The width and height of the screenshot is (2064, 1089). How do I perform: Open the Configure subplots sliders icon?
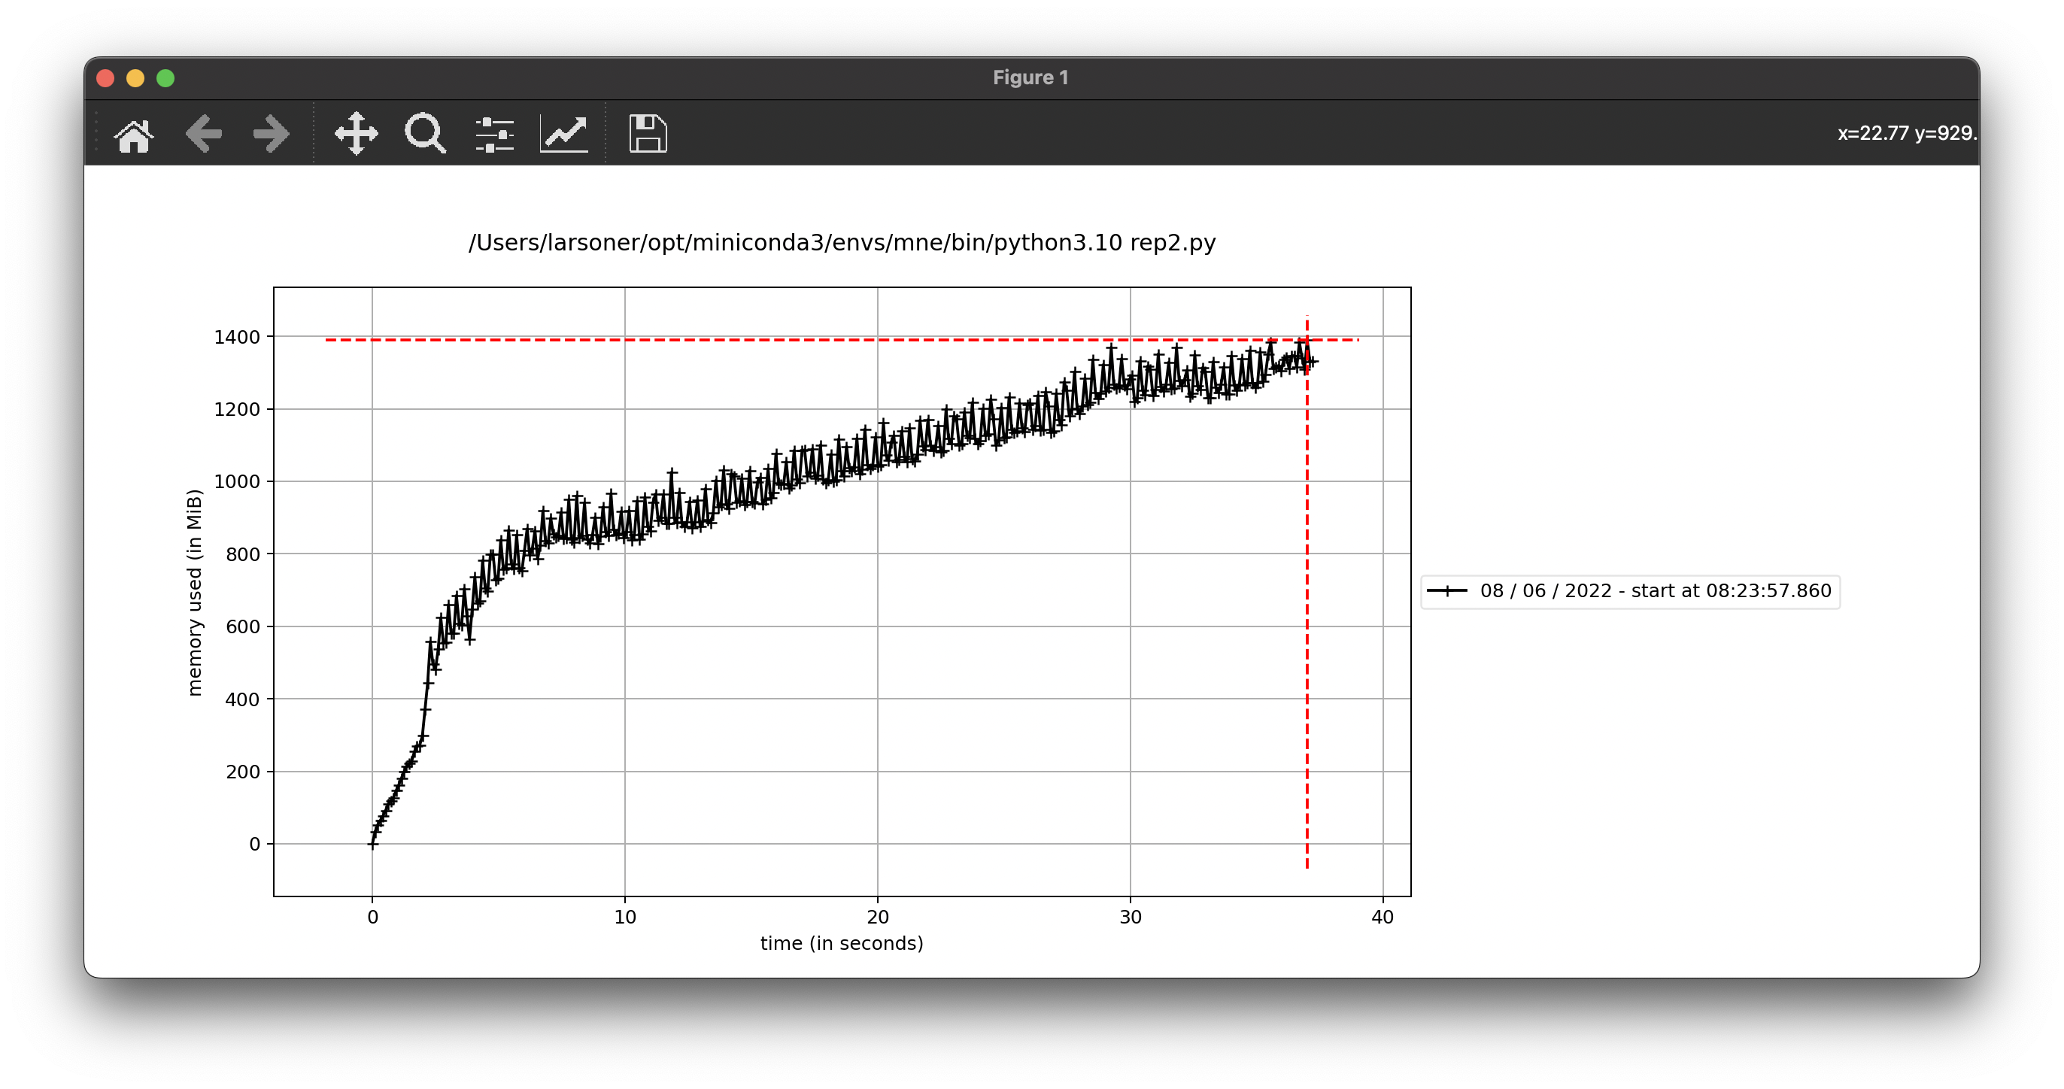494,134
